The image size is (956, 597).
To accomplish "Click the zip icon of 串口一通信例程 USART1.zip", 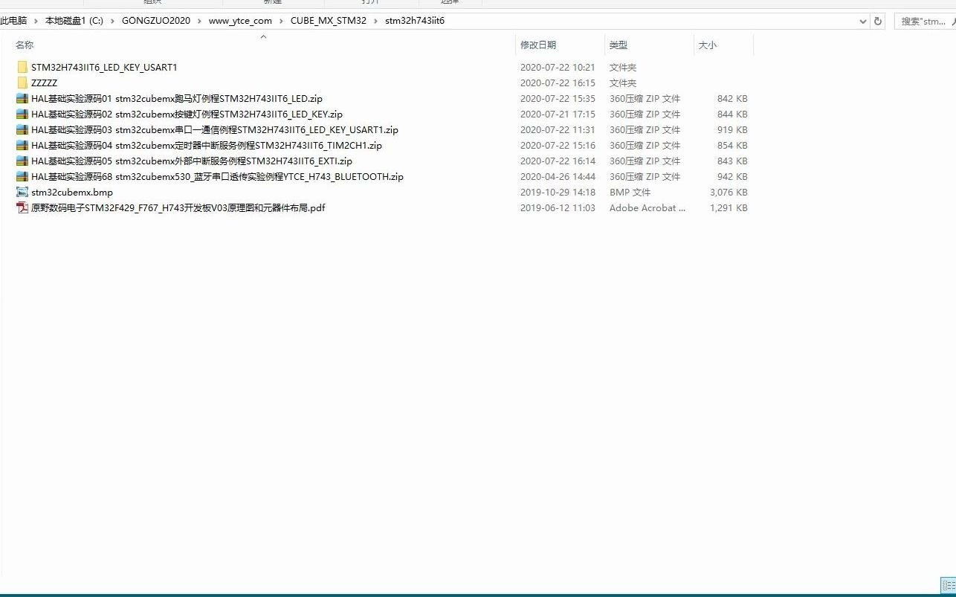I will pyautogui.click(x=22, y=130).
